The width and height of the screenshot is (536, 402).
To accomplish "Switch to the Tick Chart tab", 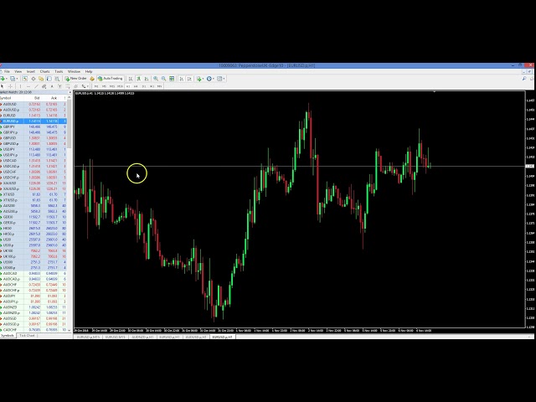I will tap(27, 336).
